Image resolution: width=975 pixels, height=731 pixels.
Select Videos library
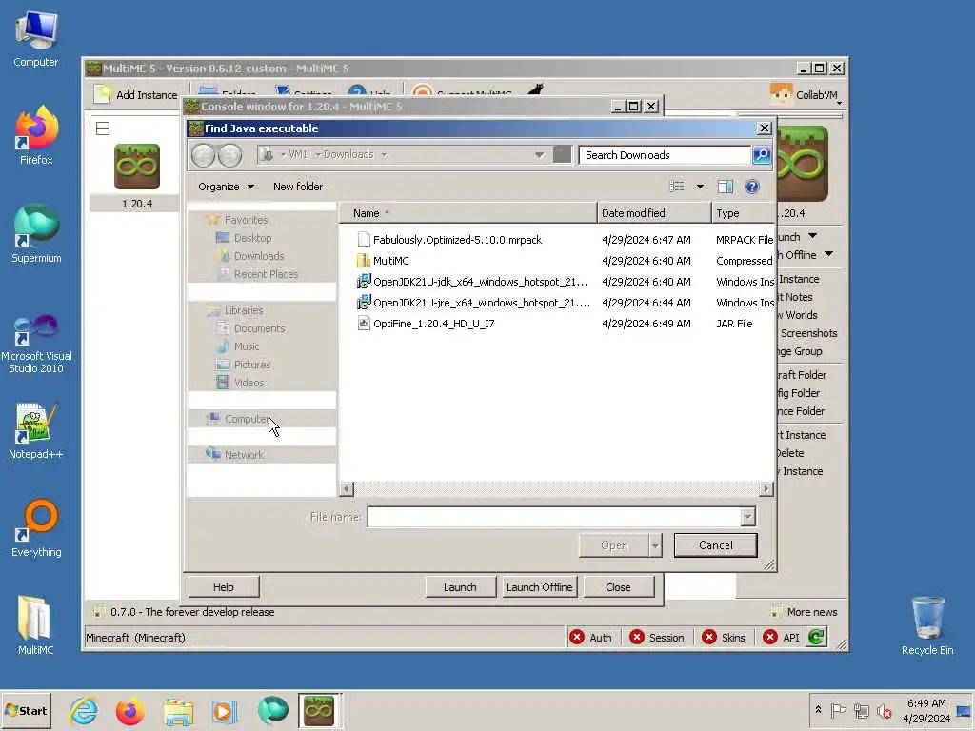[249, 383]
